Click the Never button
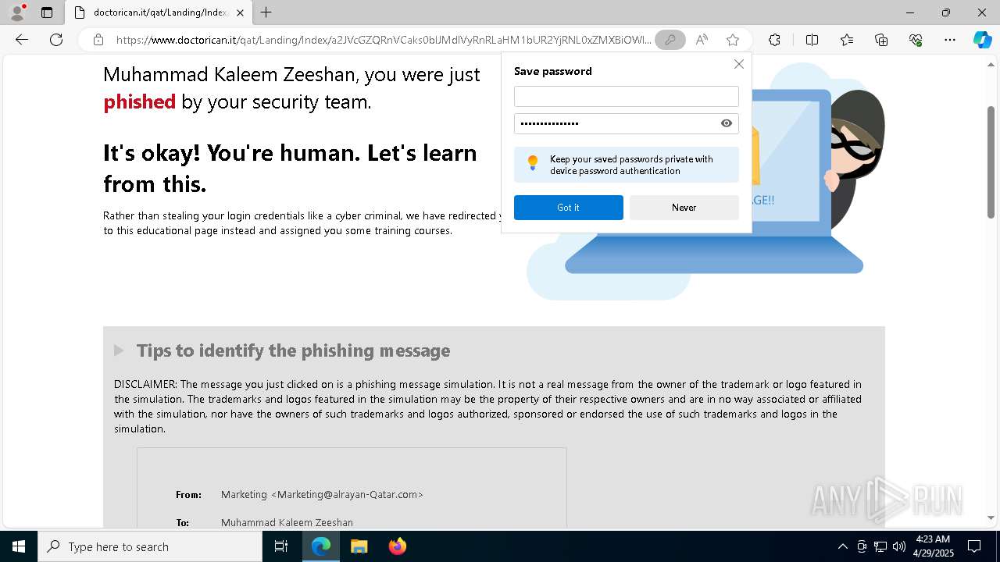 click(x=684, y=208)
